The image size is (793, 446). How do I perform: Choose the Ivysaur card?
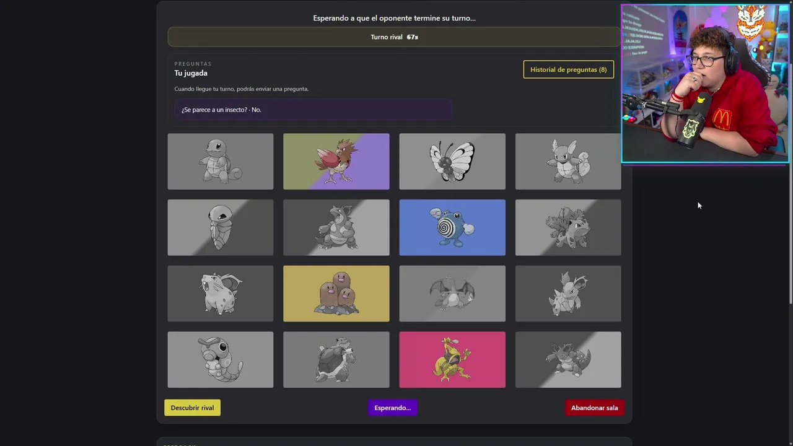tap(568, 227)
